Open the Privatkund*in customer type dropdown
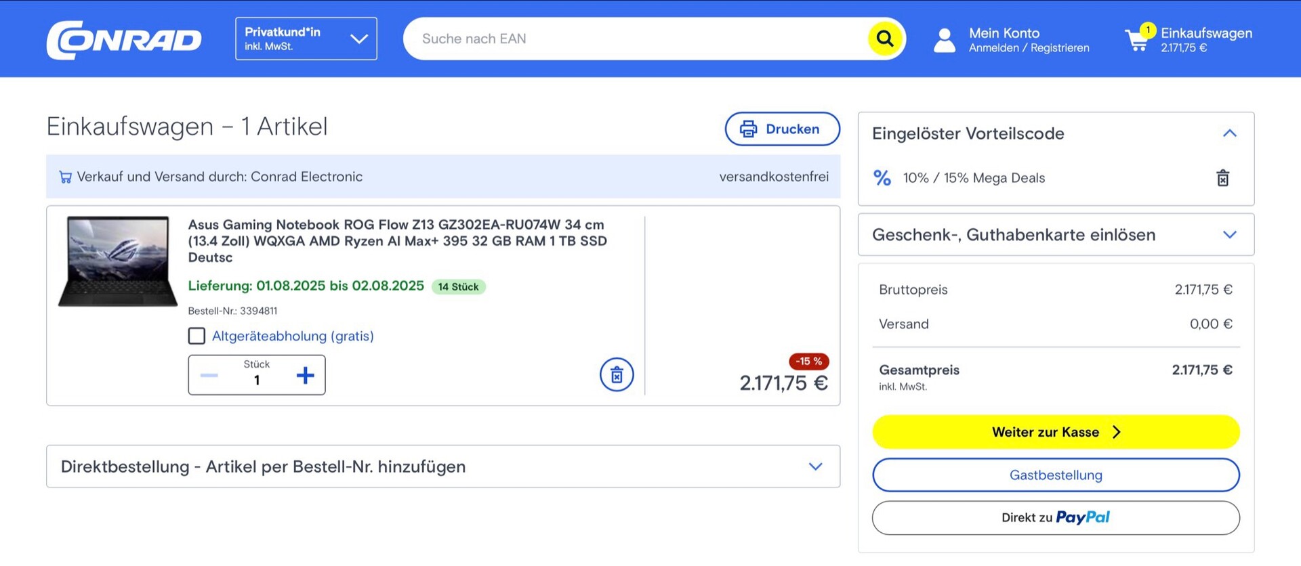Screen dimensions: 1301x566 pos(306,39)
